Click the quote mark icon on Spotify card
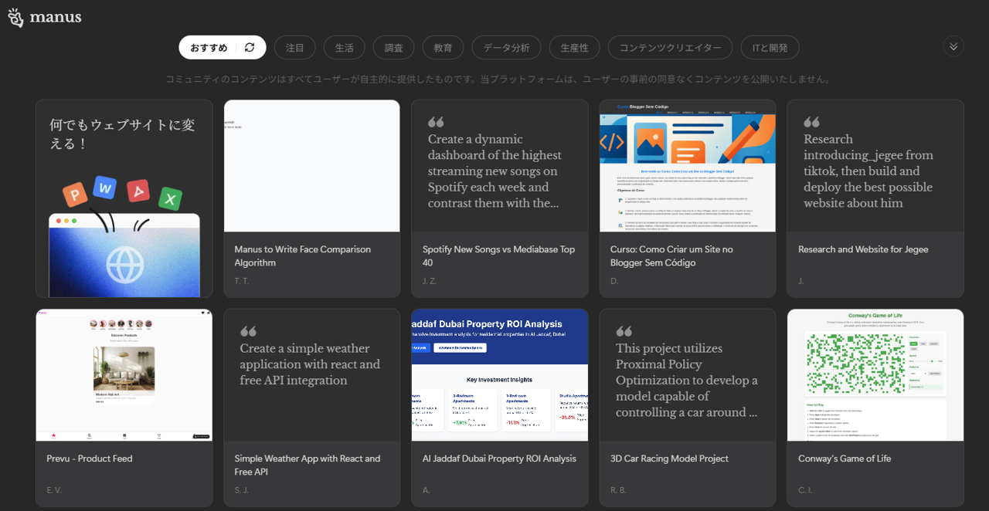The image size is (989, 511). 436,122
